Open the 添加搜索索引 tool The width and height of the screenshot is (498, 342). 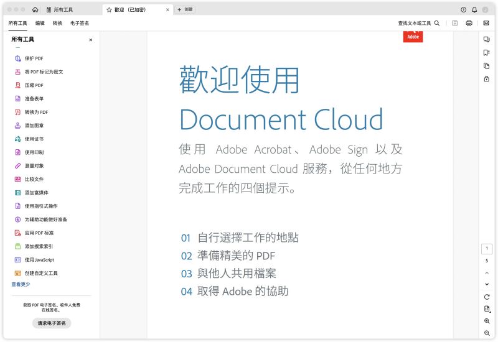pos(34,246)
